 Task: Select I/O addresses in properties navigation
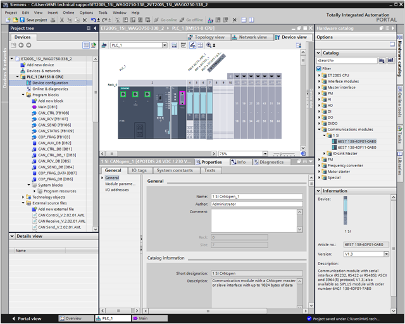(x=116, y=190)
